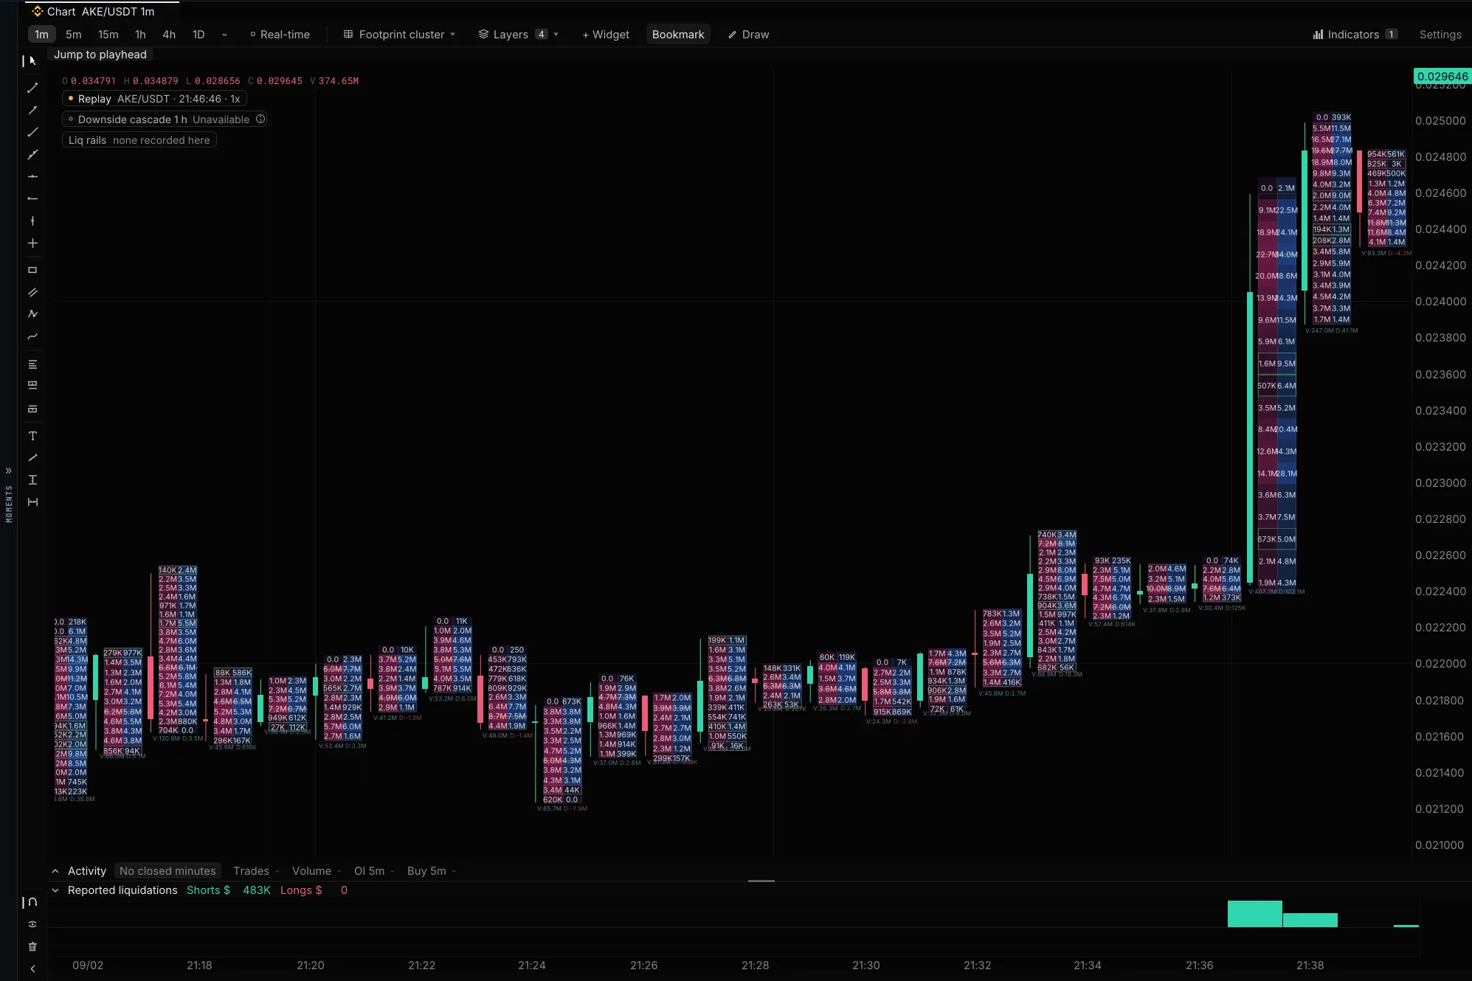Viewport: 1472px width, 981px height.
Task: Select the rectangle drawing tool
Action: (32, 270)
